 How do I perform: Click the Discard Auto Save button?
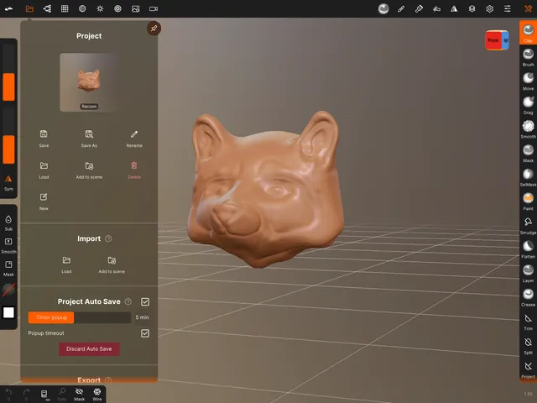[x=89, y=349]
